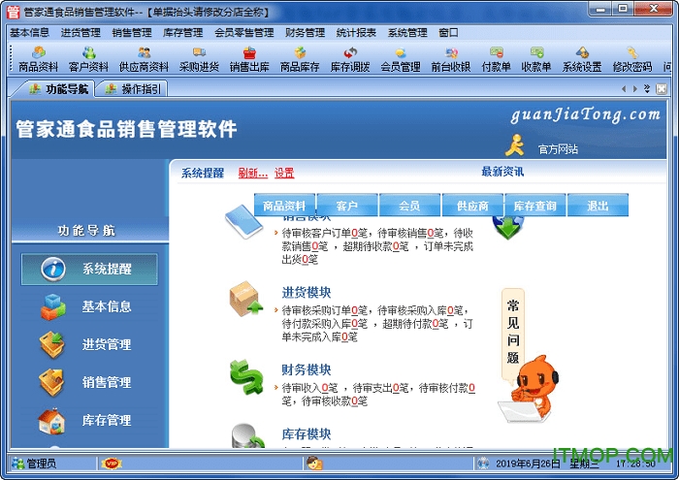
Task: Click the date 2019年6月26日 in status bar
Action: click(x=528, y=464)
